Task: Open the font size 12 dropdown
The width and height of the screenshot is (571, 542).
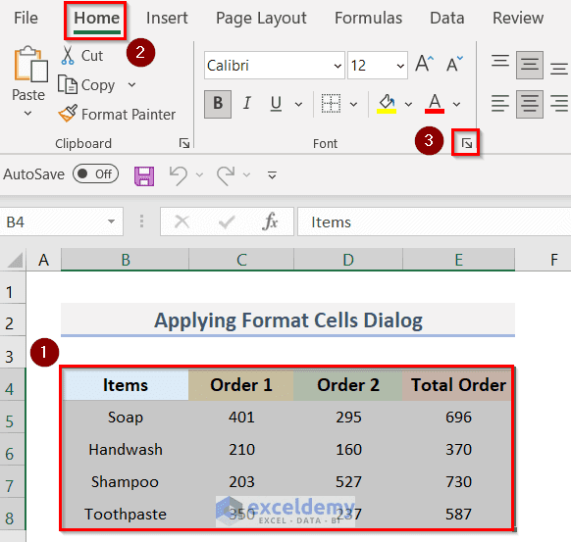Action: (400, 66)
